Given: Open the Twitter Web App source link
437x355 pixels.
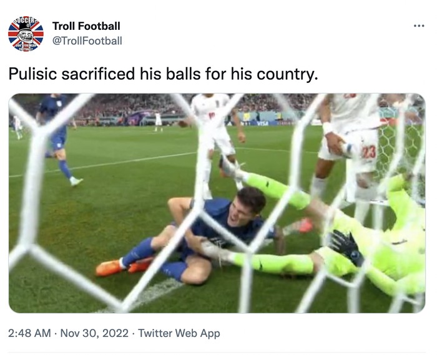Looking at the screenshot, I should [x=179, y=333].
